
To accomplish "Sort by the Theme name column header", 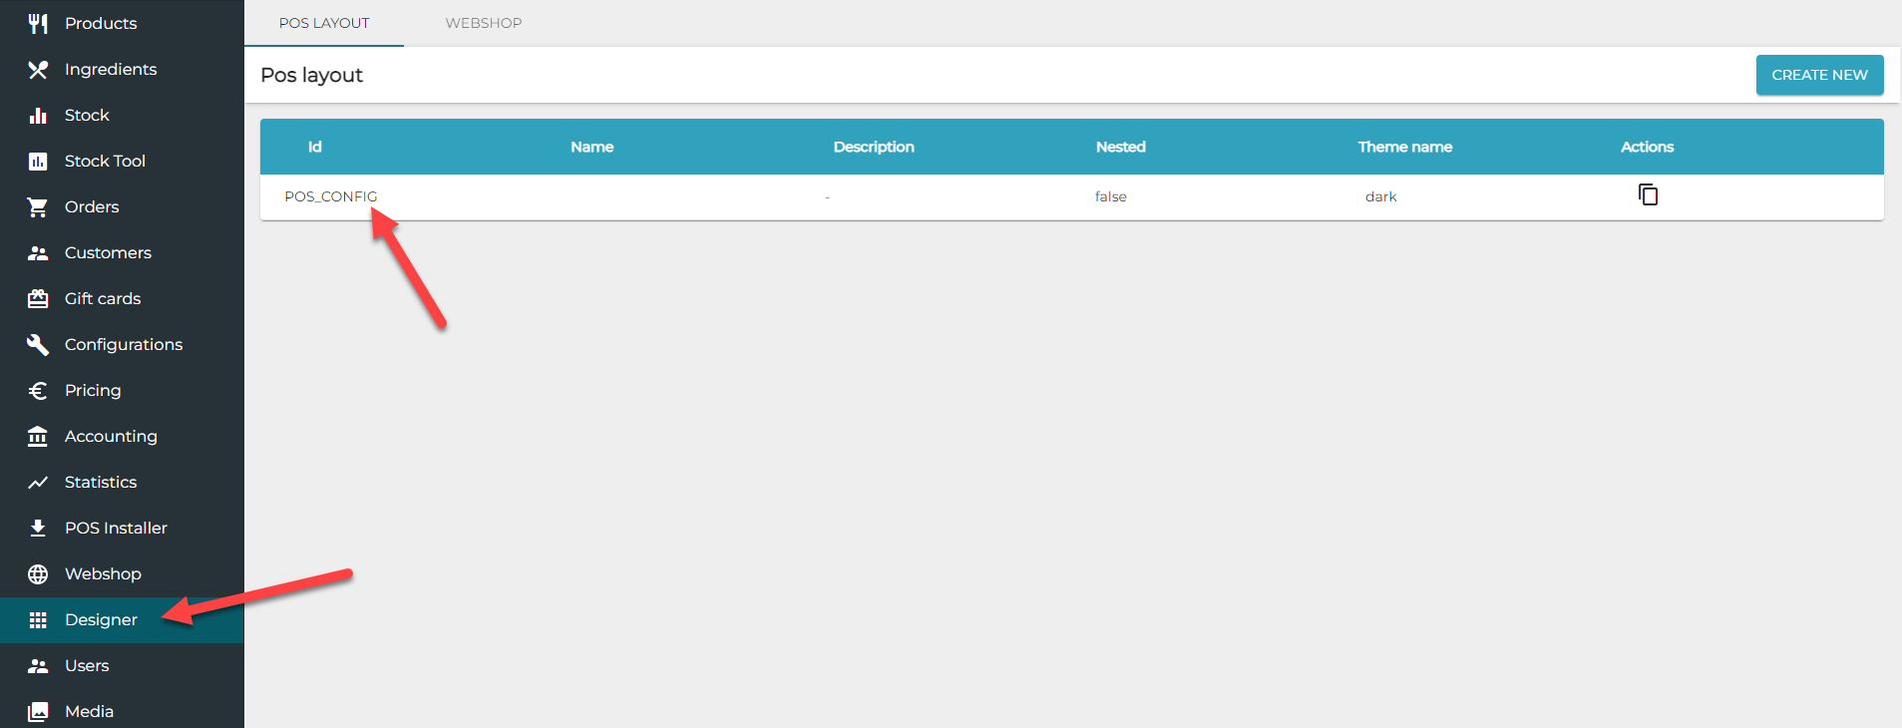I will (x=1404, y=147).
